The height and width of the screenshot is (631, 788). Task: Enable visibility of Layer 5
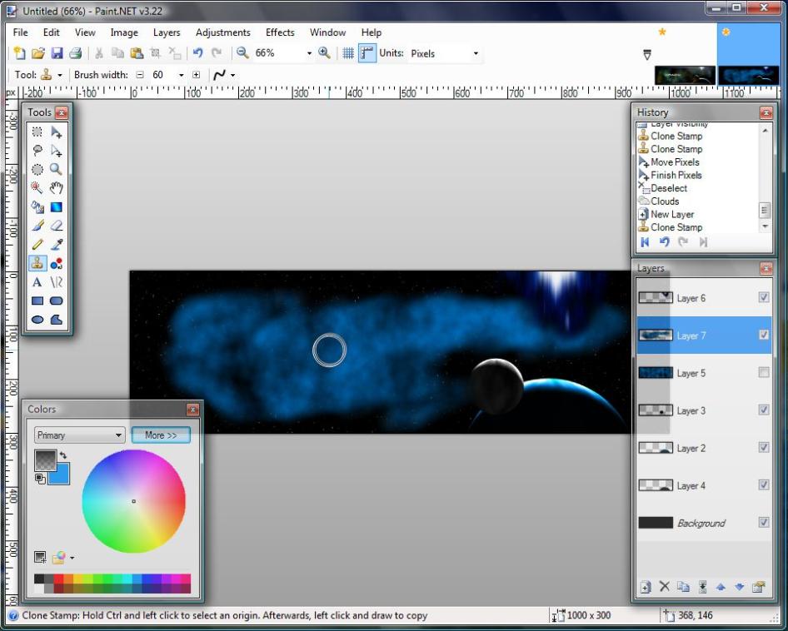tap(764, 373)
